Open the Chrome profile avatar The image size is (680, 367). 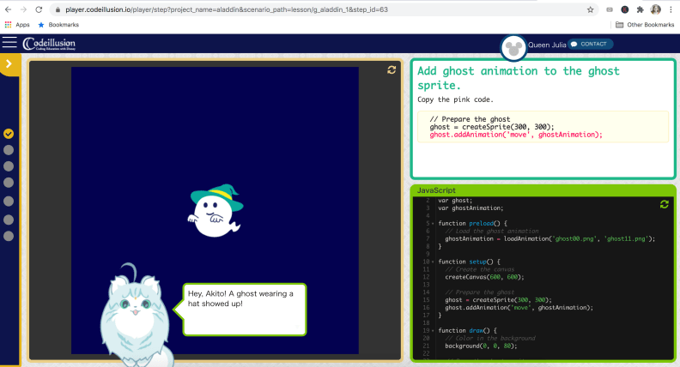click(655, 9)
